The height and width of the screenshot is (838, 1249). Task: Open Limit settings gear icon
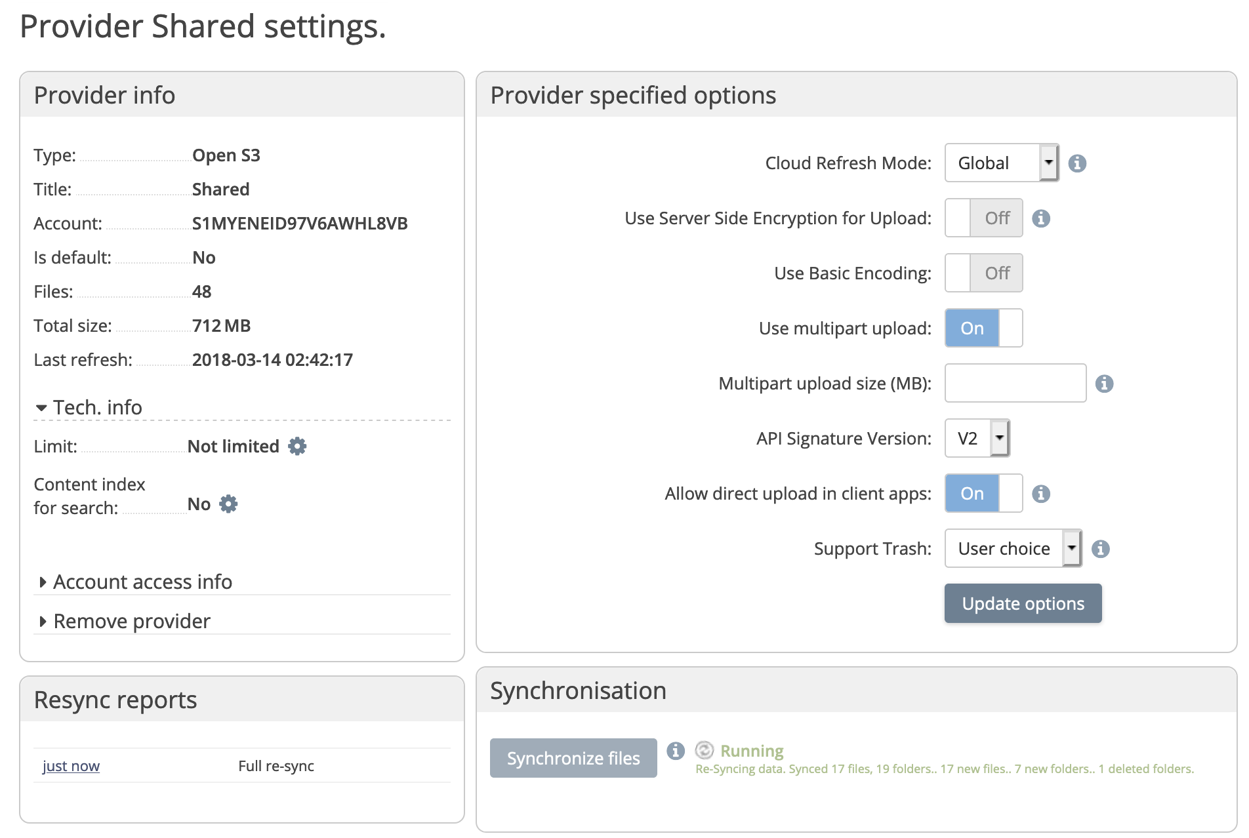297,447
